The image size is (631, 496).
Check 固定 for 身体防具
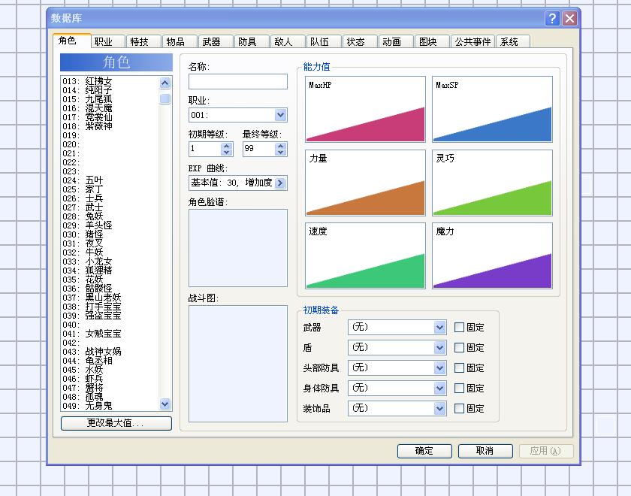click(459, 388)
